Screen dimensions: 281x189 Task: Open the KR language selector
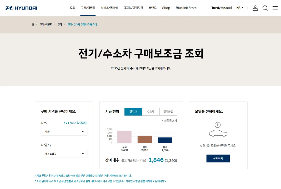click(x=239, y=8)
